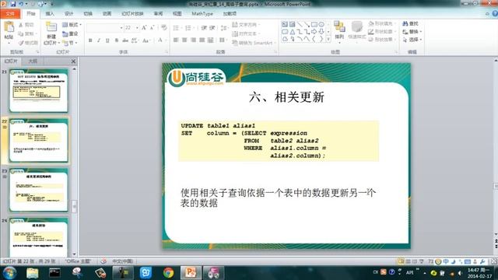Click the Center text alignment button
498x280 pixels.
[x=184, y=40]
